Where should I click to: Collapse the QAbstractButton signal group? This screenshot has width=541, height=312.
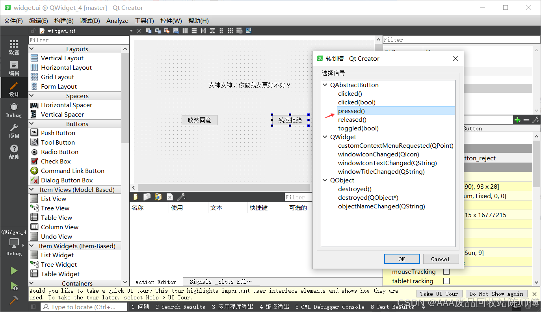325,85
